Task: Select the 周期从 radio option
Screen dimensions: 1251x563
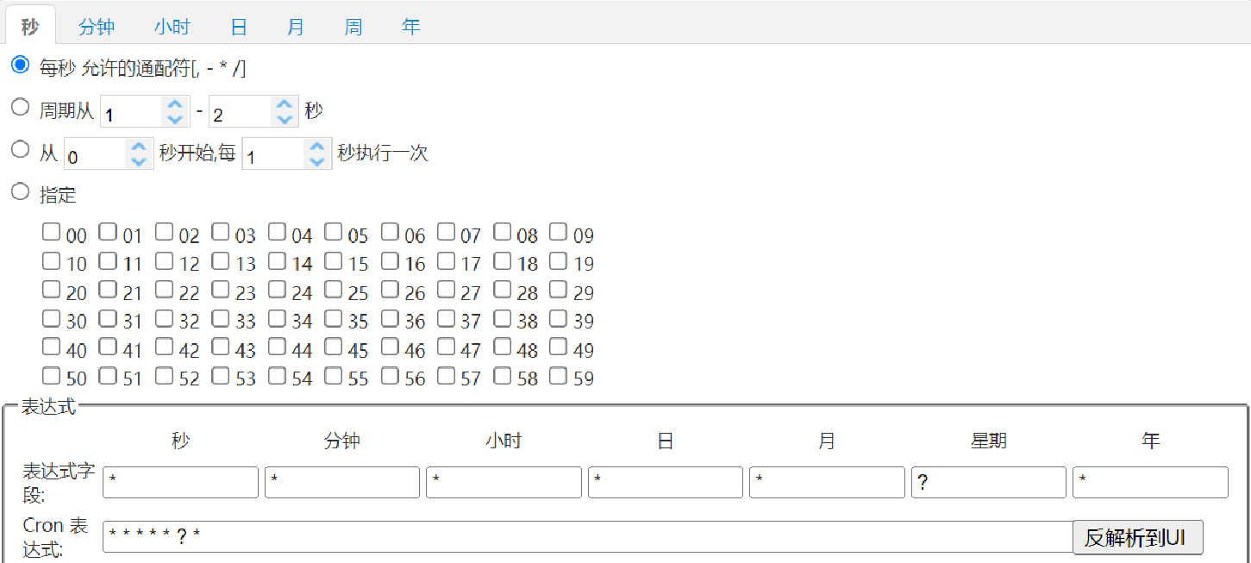Action: pos(20,106)
